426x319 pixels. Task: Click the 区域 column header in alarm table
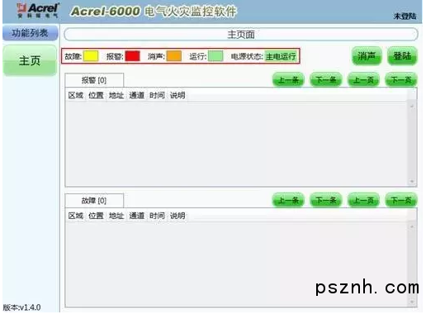click(x=76, y=95)
